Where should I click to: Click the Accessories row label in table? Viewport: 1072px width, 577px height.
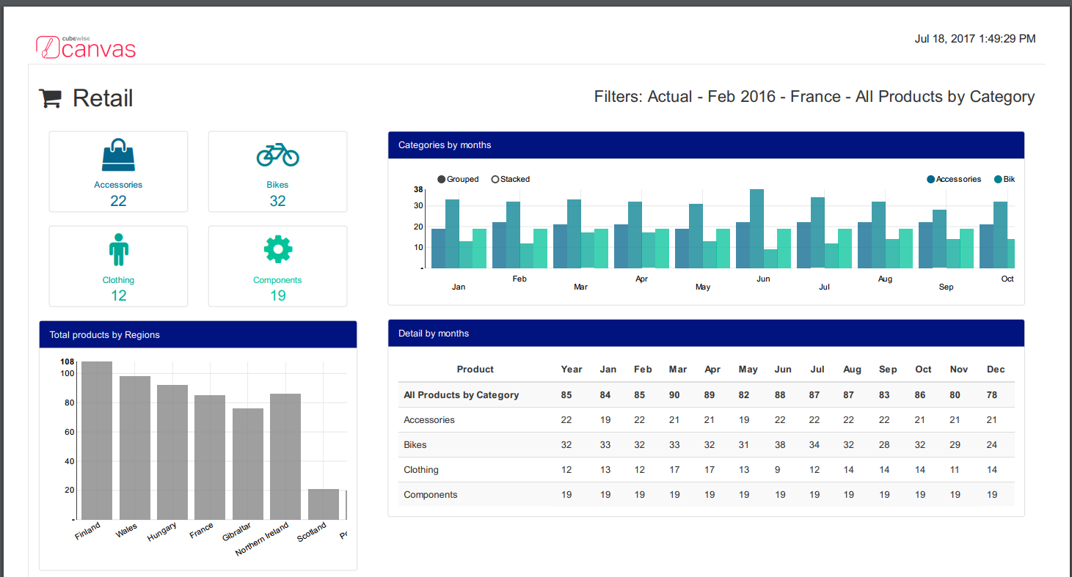pyautogui.click(x=429, y=420)
